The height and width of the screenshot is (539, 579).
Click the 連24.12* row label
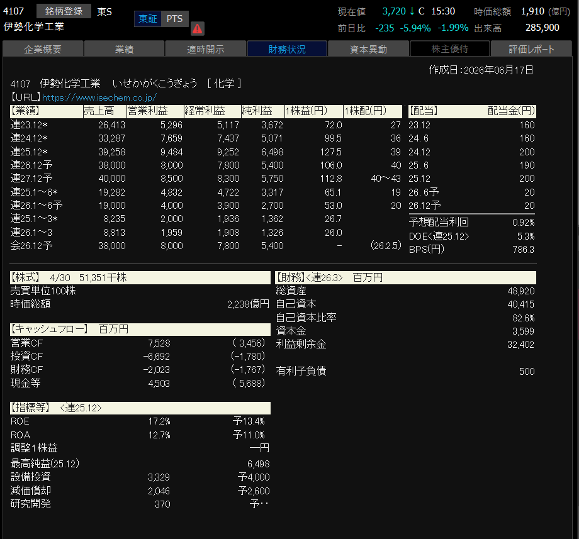29,138
